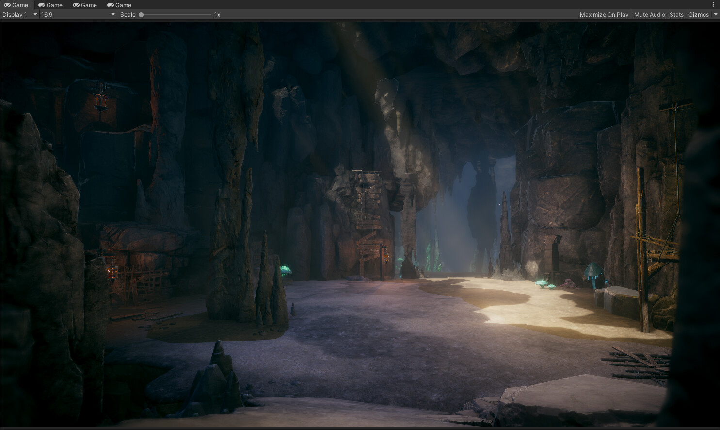
Task: Enable Mute Audio
Action: (649, 14)
